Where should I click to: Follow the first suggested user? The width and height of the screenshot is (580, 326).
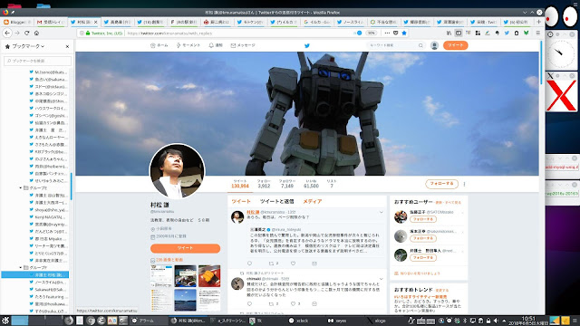(423, 219)
